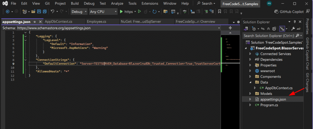Click the Find in Files folder icon
Viewport: 313px width, 129px height.
pos(165,12)
